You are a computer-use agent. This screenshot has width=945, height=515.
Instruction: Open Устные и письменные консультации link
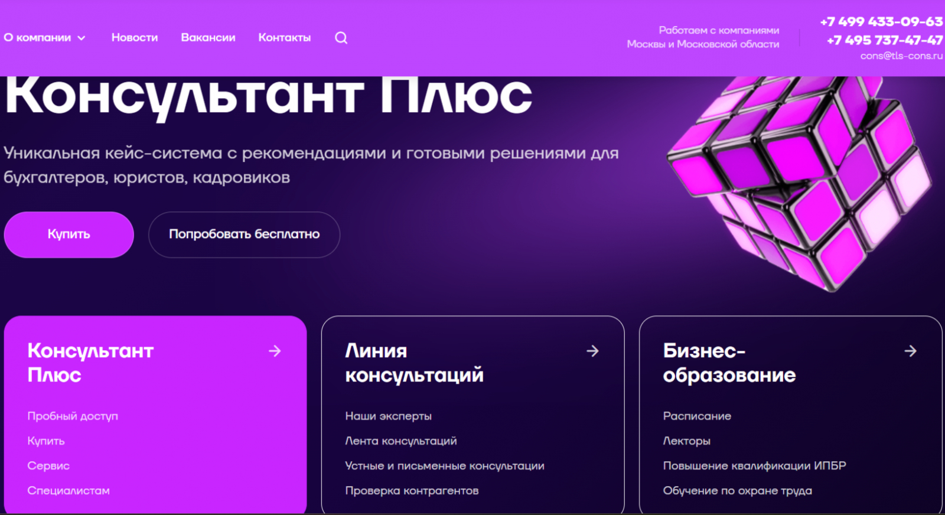pos(445,466)
